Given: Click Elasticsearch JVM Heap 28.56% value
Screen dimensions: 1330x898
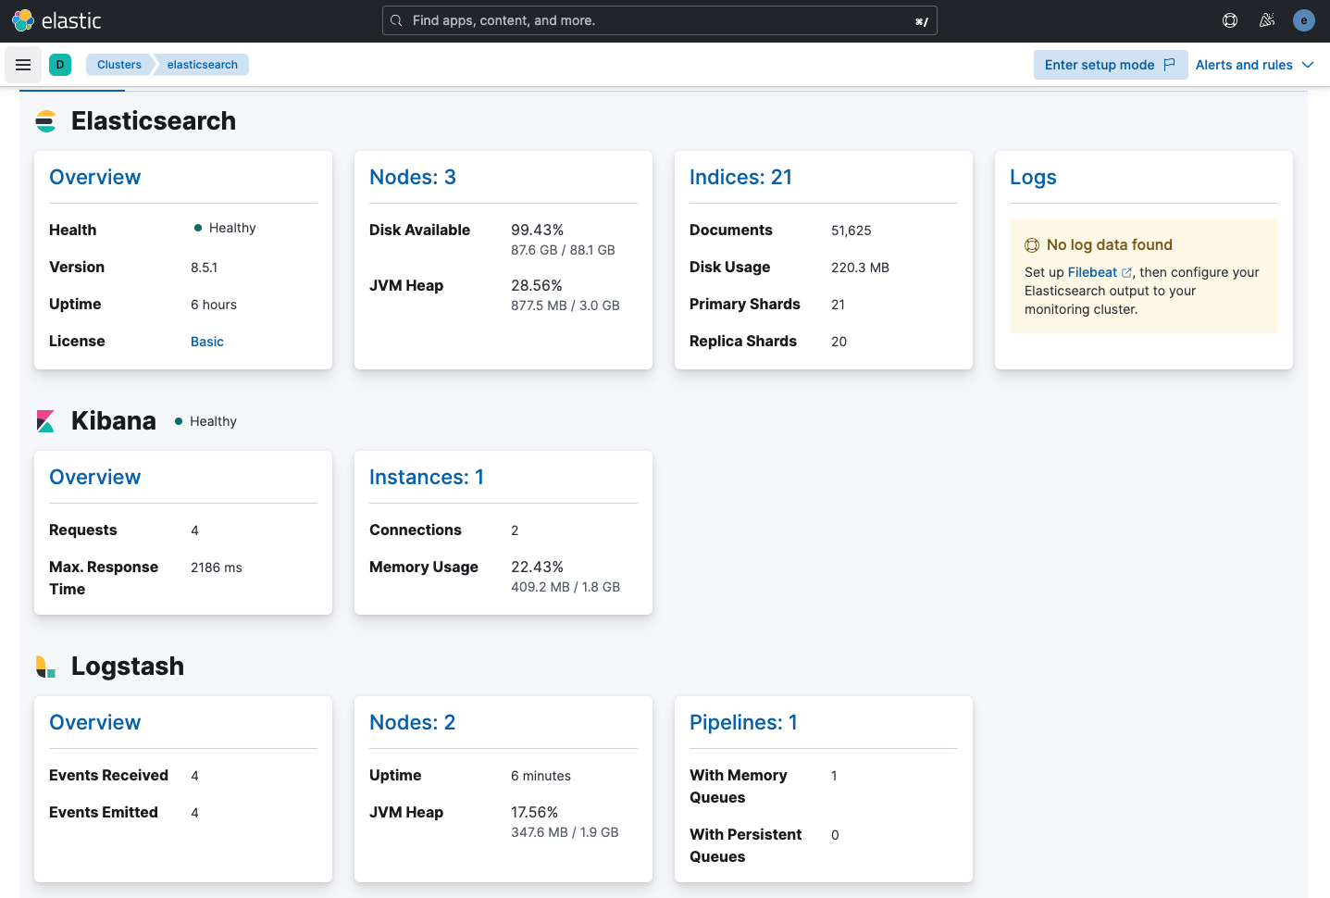Looking at the screenshot, I should (537, 285).
